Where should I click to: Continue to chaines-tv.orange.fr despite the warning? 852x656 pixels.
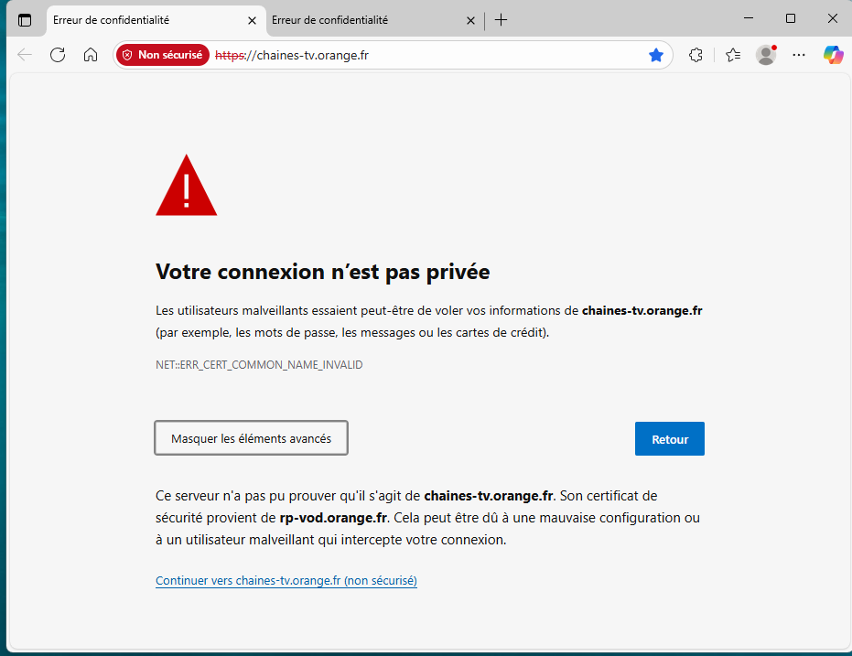tap(286, 580)
